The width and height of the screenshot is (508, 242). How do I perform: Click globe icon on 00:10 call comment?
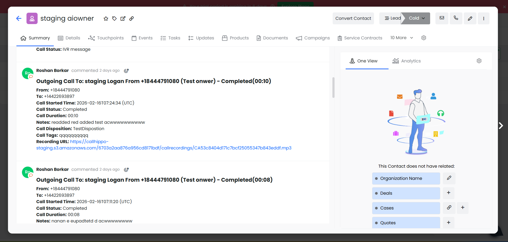point(126,71)
